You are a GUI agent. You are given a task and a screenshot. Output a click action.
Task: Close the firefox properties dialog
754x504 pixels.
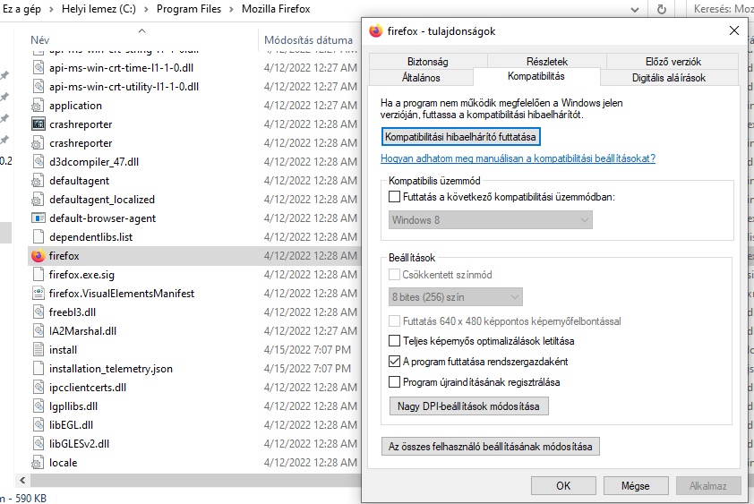pyautogui.click(x=734, y=30)
